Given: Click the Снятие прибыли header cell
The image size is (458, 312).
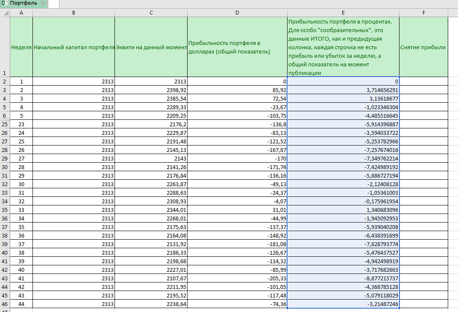Looking at the screenshot, I should pyautogui.click(x=423, y=47).
